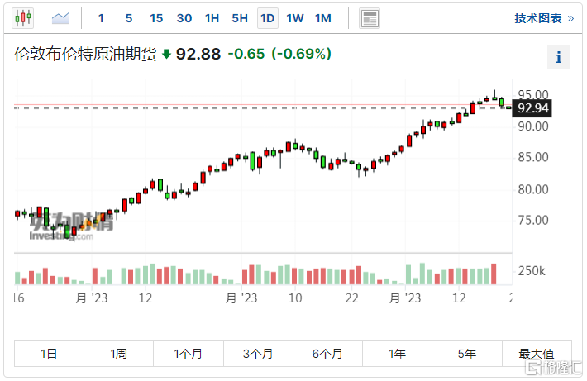The image size is (587, 381).
Task: Click the tallest candlestick near 95.00
Action: [494, 98]
